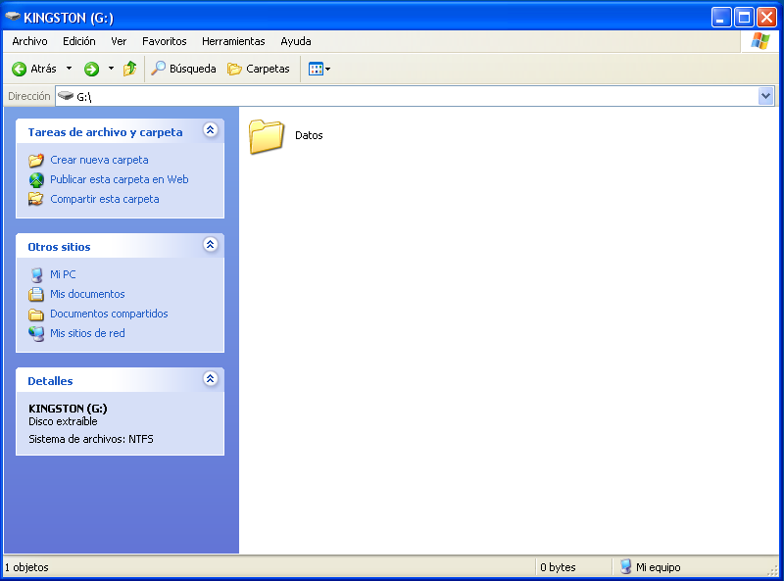Open Documentos compartidos link
Screen dimensions: 784x581
pos(109,314)
